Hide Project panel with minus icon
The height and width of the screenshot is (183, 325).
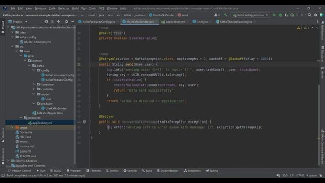pyautogui.click(x=72, y=22)
